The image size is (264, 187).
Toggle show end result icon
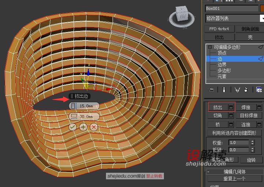224,90
